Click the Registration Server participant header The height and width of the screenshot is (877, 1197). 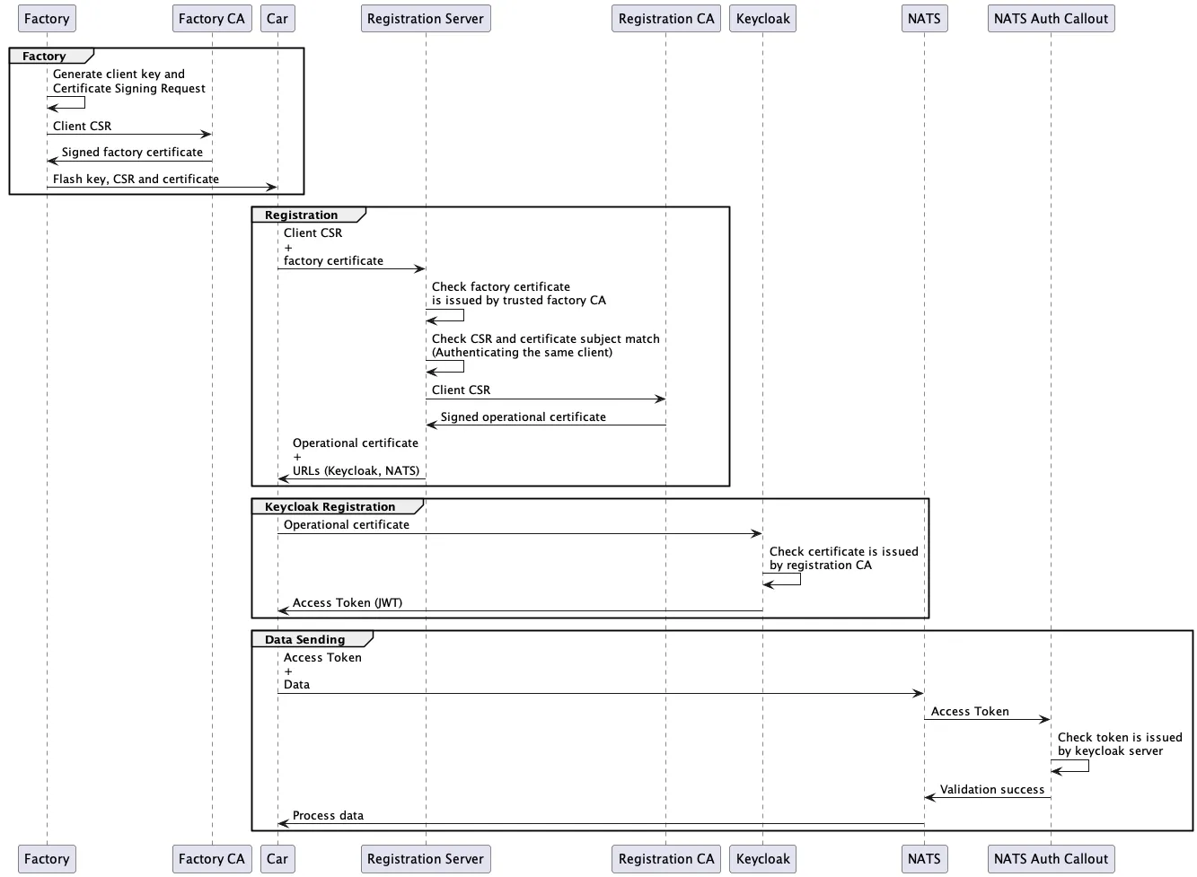(x=425, y=18)
